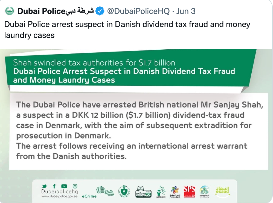
Task: Click the Twitter bird icon in footer
Action: [44, 186]
